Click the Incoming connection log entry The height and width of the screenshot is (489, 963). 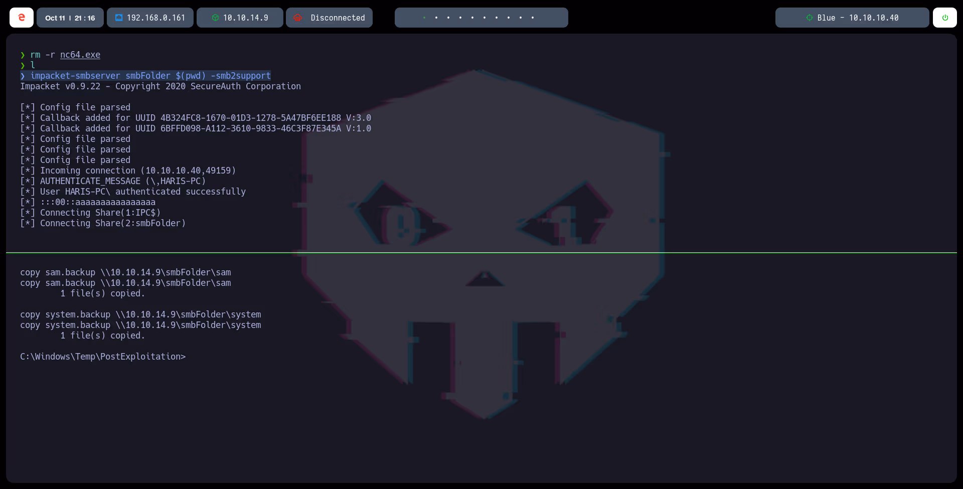pos(128,171)
